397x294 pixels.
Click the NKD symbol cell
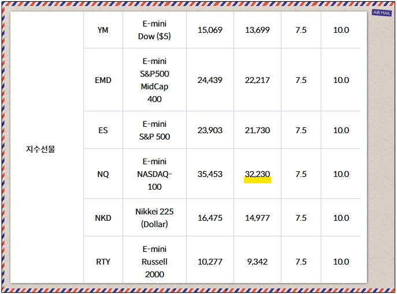[103, 218]
